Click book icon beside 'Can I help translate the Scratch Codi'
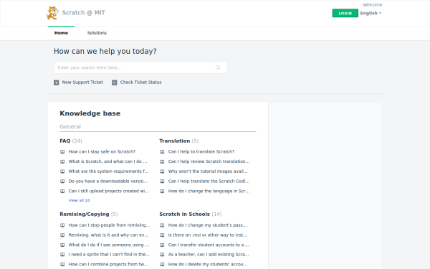The image size is (430, 269). [162, 181]
